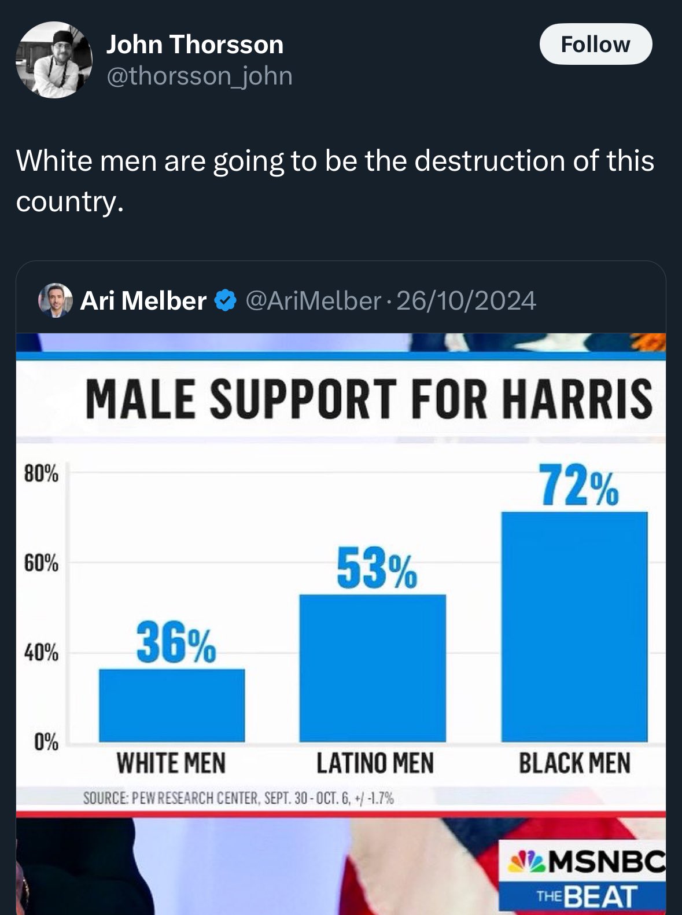Click the @thorsson_john handle

[x=199, y=76]
